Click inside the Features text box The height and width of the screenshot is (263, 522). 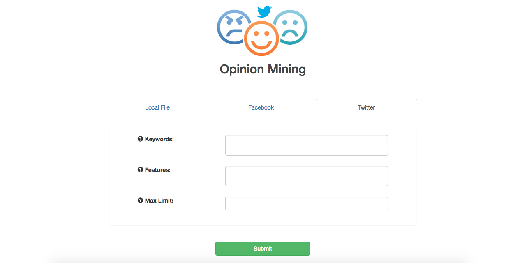pyautogui.click(x=306, y=176)
